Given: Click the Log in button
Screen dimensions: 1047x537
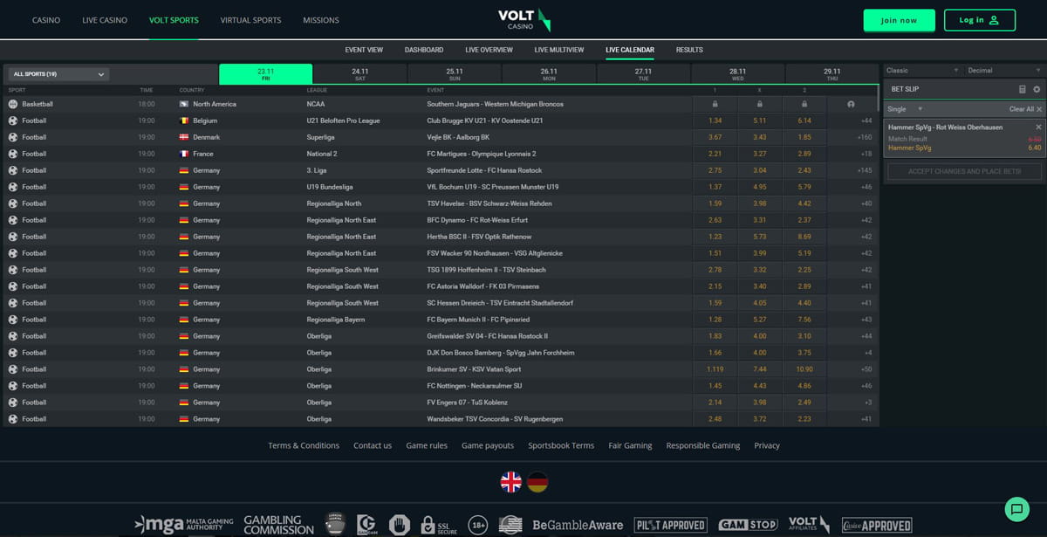Looking at the screenshot, I should 980,20.
